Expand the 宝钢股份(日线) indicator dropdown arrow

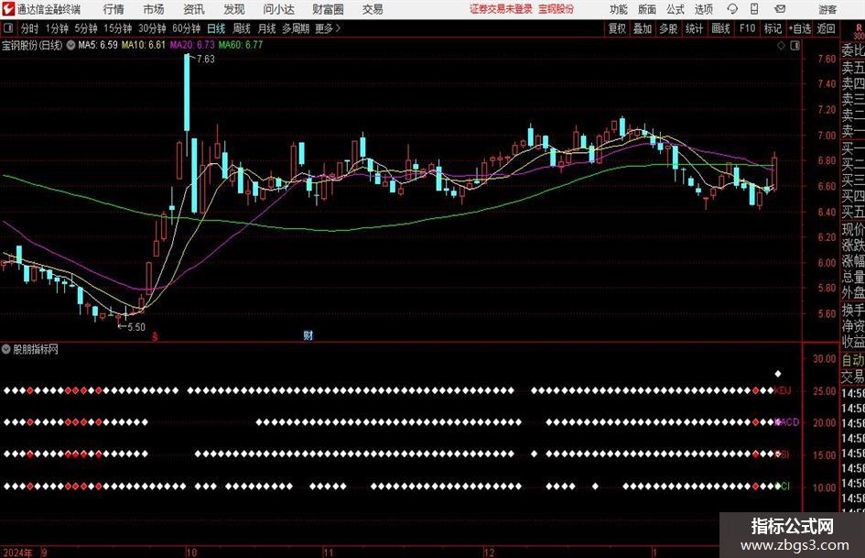71,45
